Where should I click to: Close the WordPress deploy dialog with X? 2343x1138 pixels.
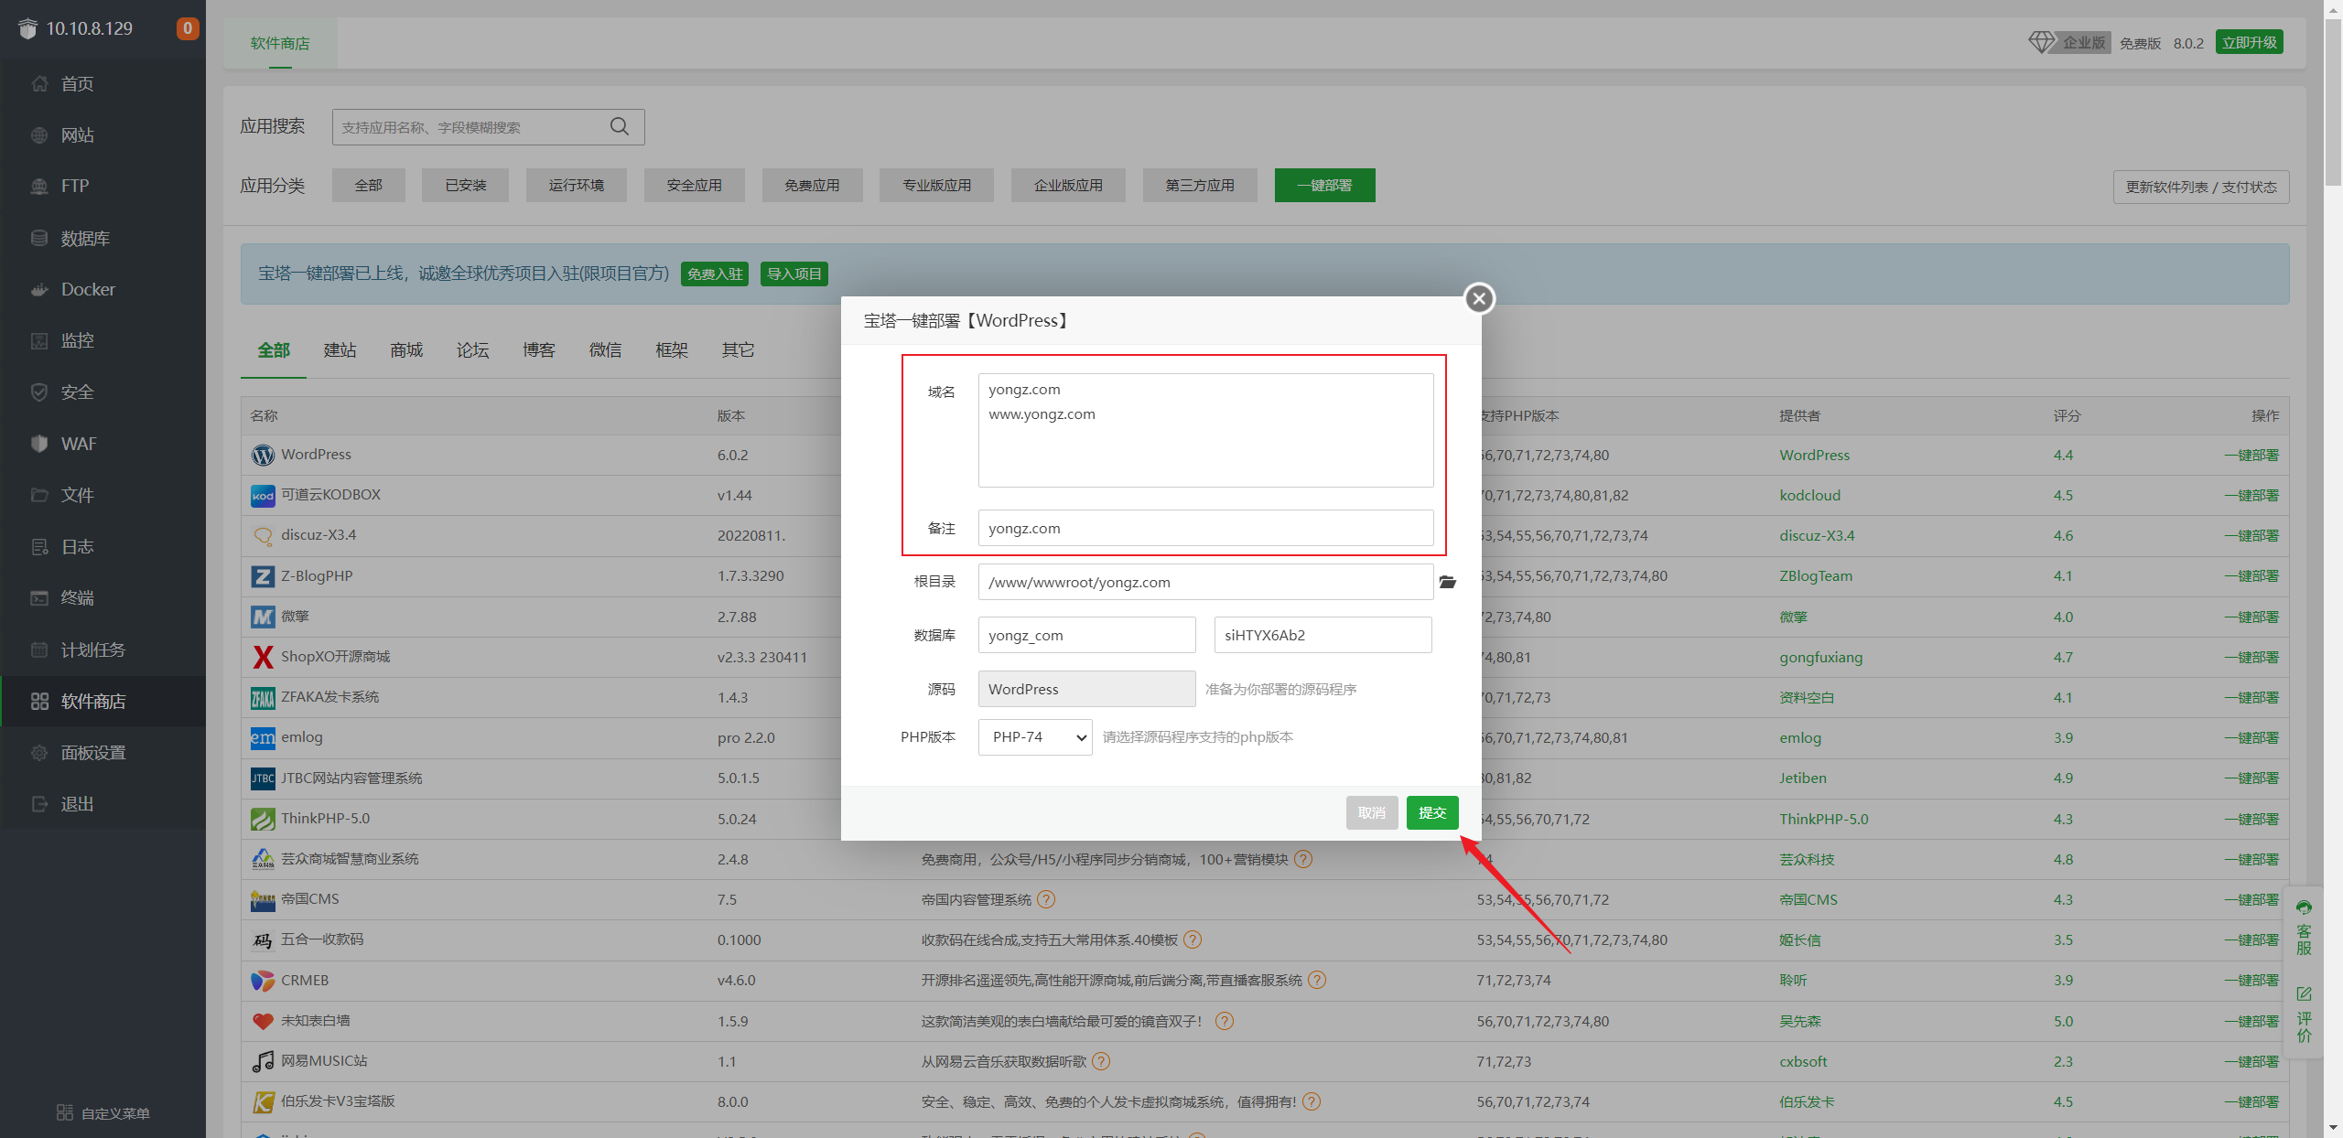1479,298
